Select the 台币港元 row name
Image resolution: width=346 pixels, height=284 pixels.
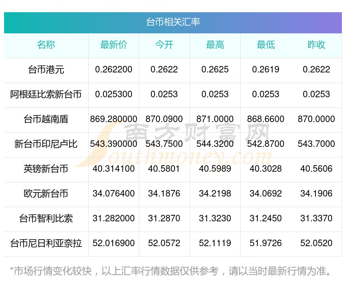click(46, 70)
